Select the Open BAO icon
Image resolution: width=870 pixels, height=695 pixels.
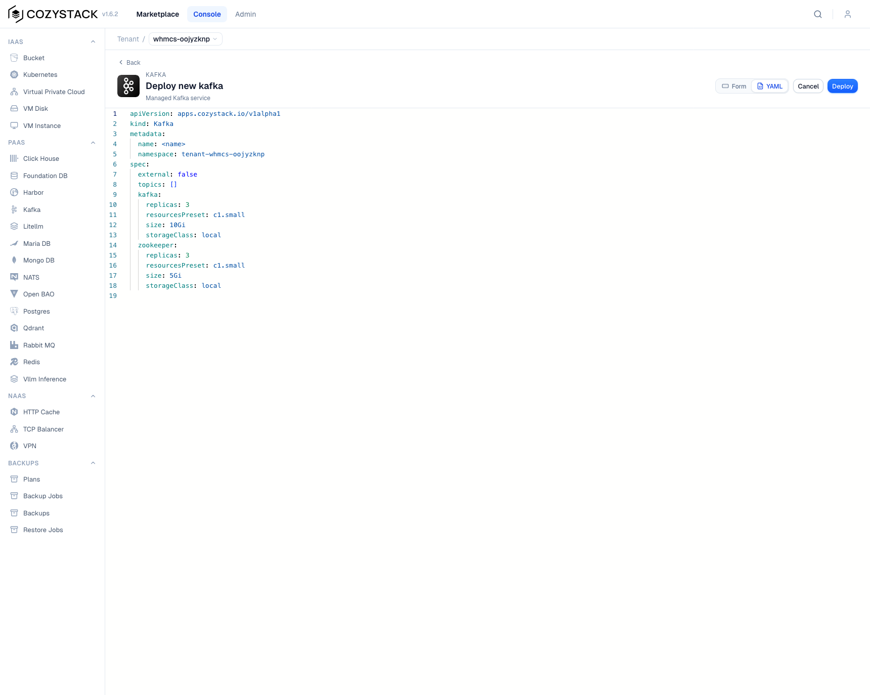click(x=14, y=294)
